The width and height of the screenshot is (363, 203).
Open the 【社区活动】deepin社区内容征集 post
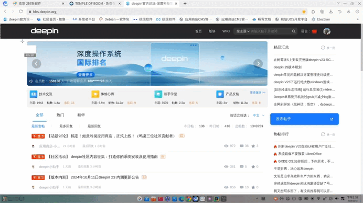click(x=103, y=156)
